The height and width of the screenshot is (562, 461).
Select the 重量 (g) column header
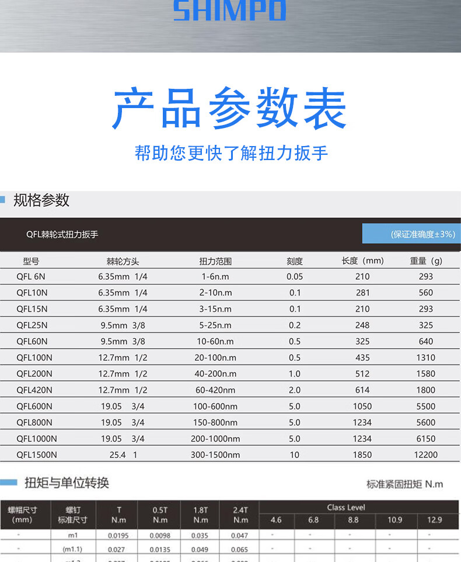(x=426, y=261)
